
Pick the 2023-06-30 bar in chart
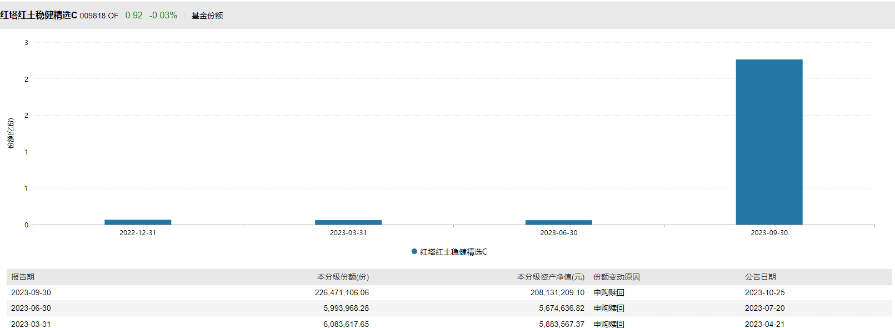pyautogui.click(x=558, y=222)
